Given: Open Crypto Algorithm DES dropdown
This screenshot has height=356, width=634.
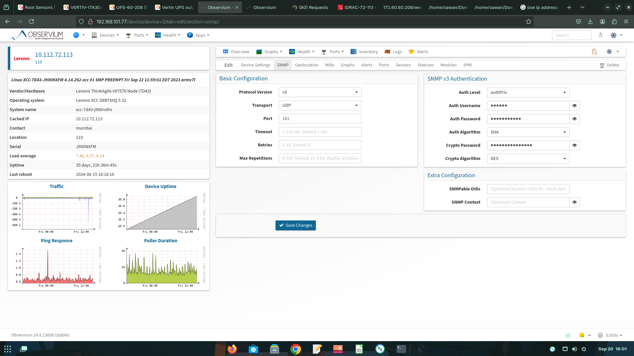Looking at the screenshot, I should 528,159.
